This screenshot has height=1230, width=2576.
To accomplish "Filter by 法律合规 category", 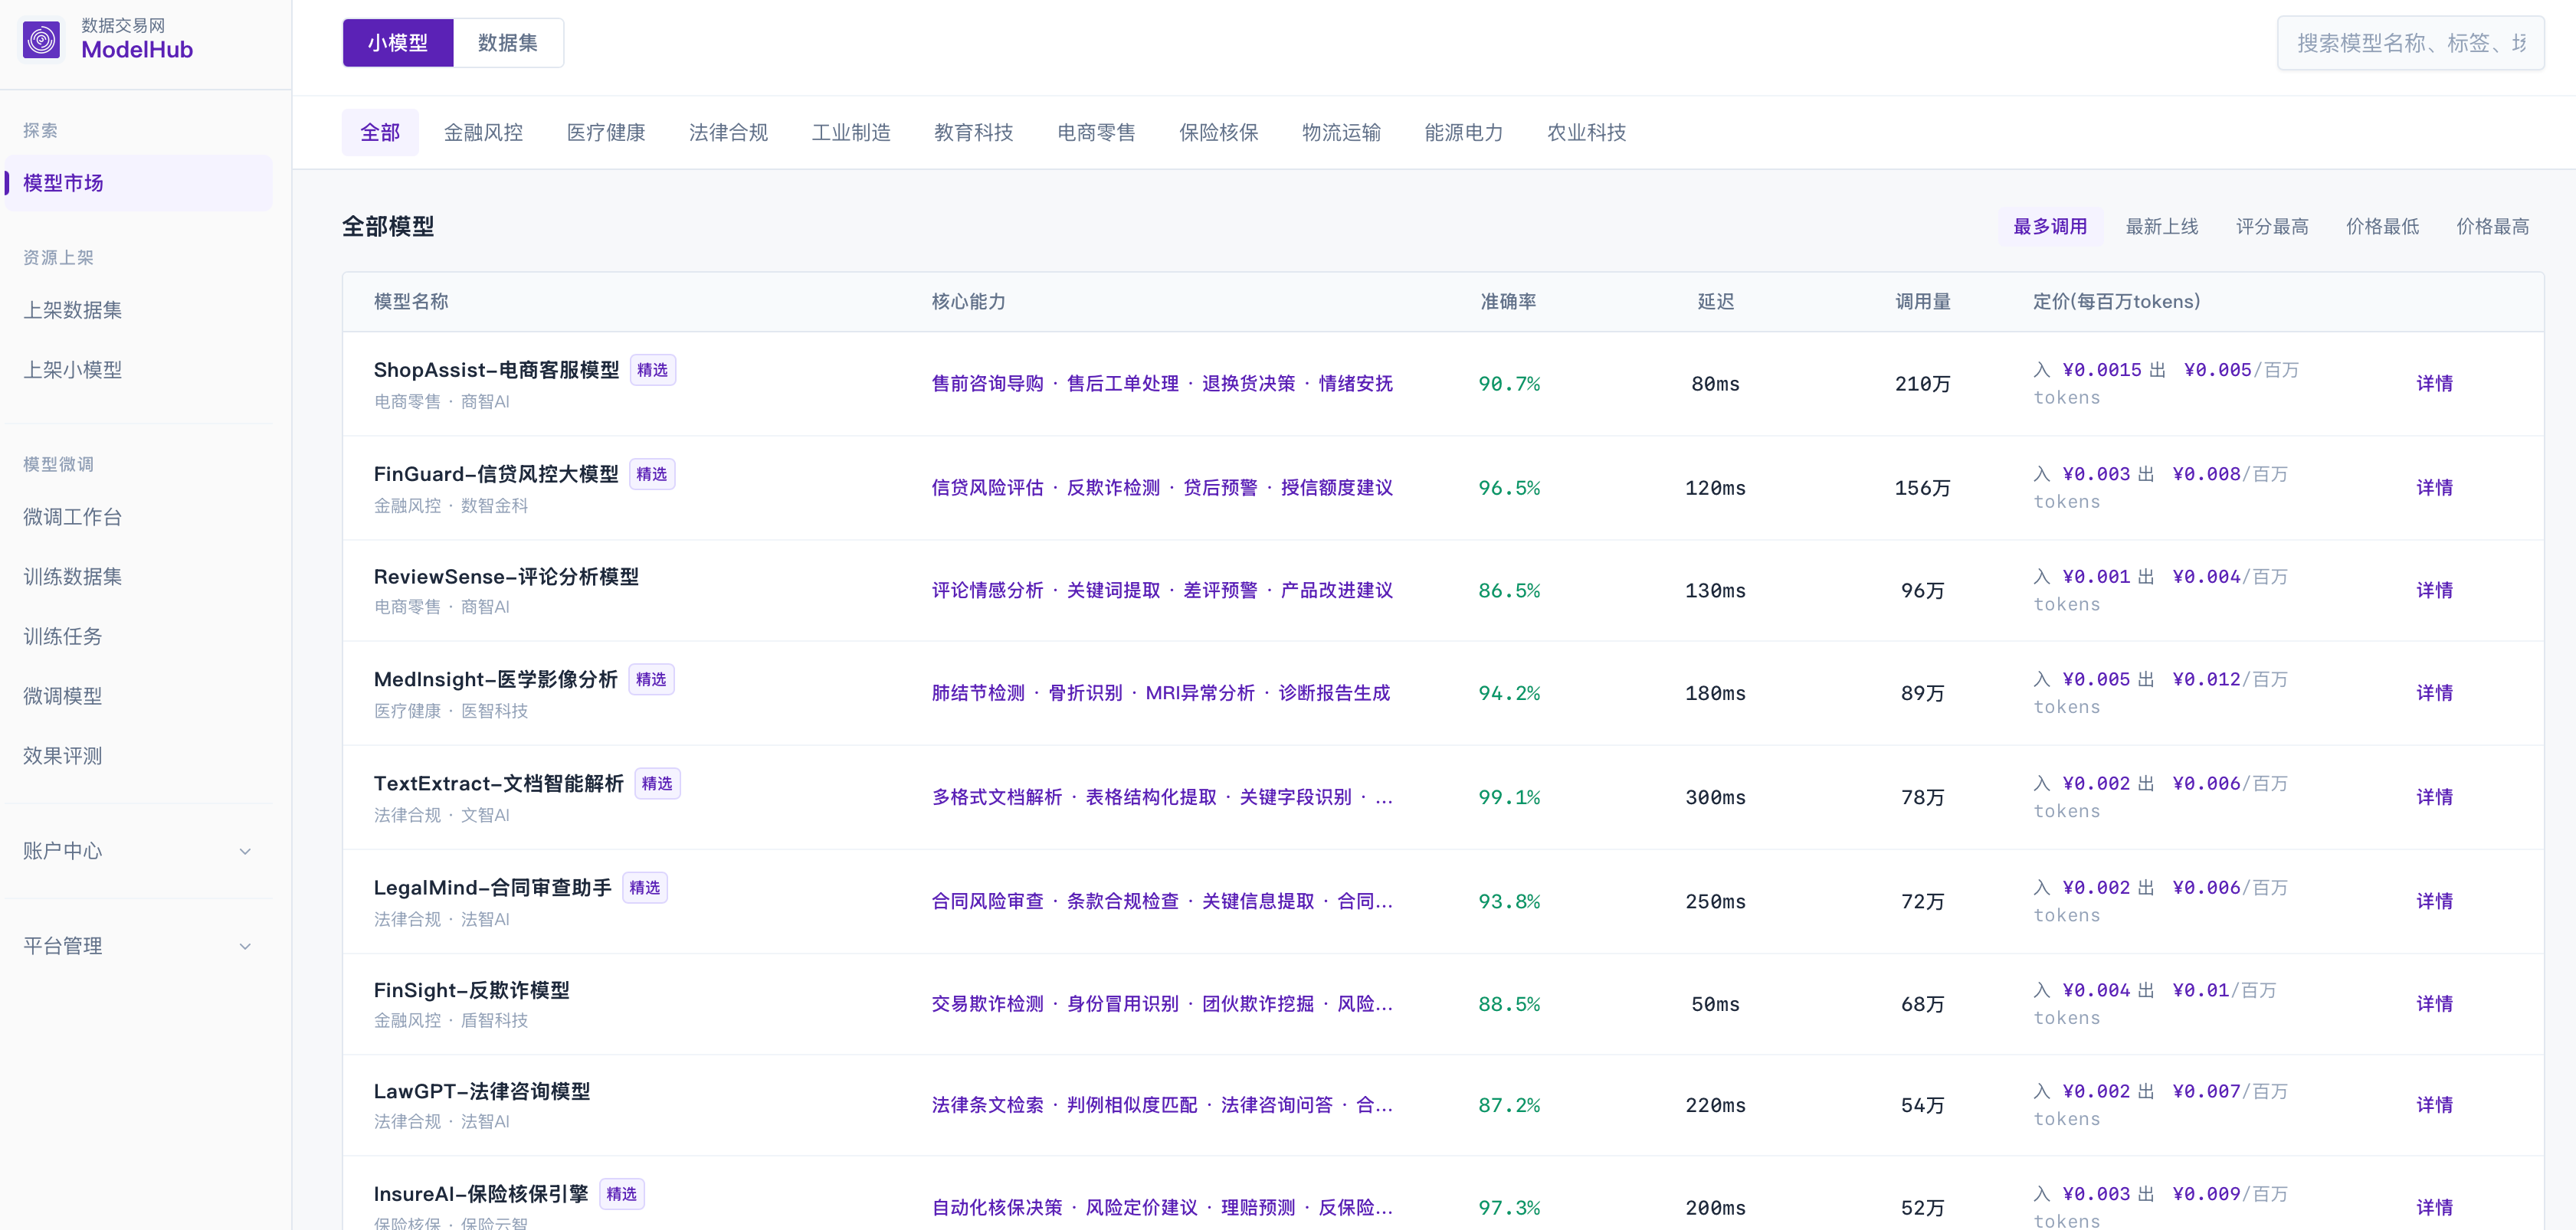I will pos(728,133).
